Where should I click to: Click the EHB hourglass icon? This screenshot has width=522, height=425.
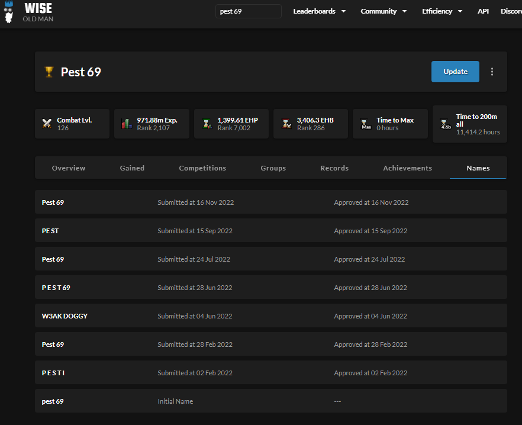click(286, 124)
